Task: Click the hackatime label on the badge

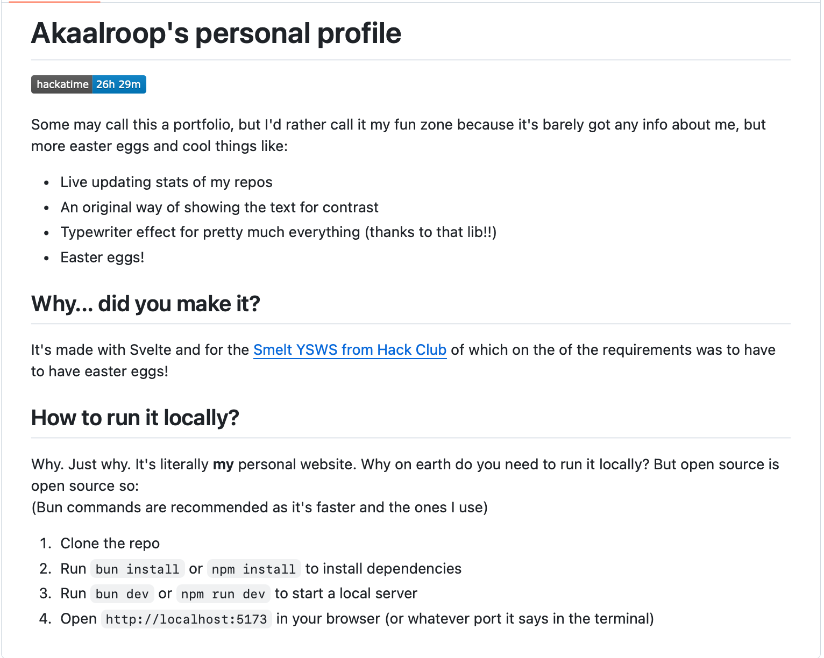Action: pos(62,84)
